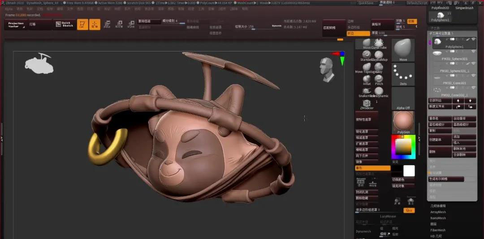The height and width of the screenshot is (239, 484).
Task: Select the TrimDynamic brush
Action: 379,92
